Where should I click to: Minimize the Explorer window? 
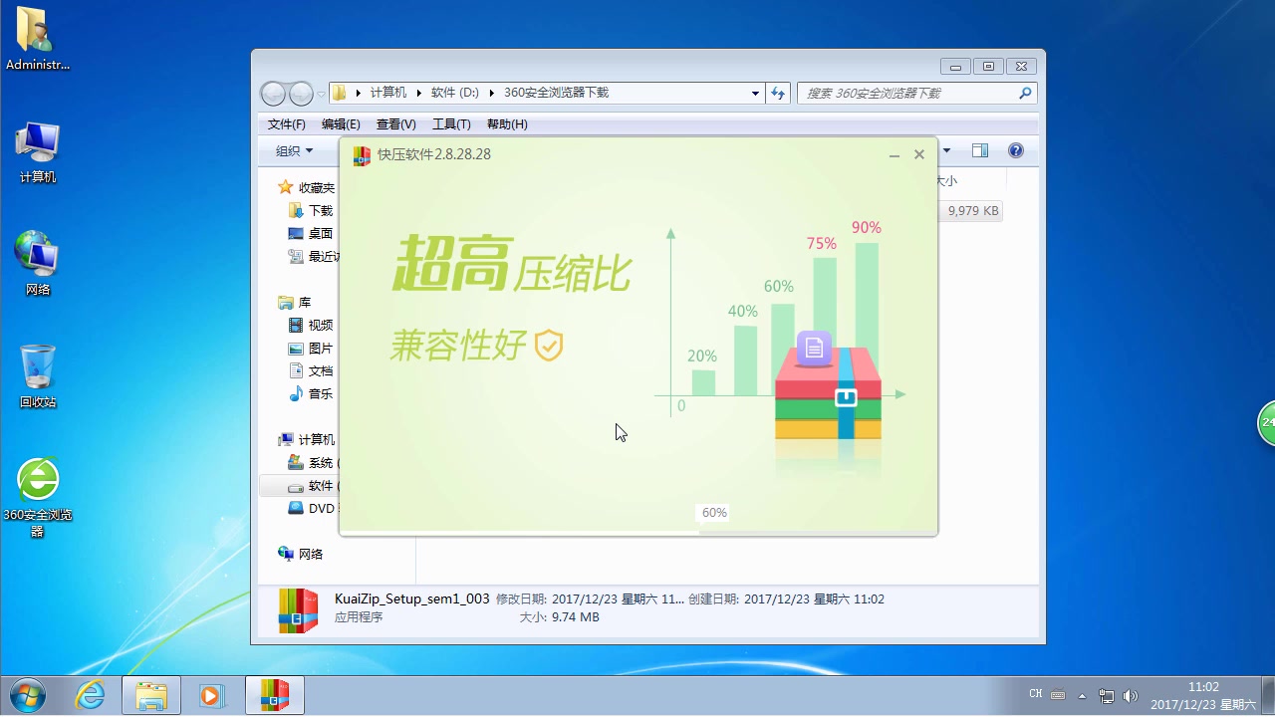point(955,67)
